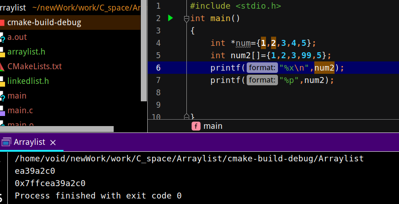Click the "%p" format string on line 7
The width and height of the screenshot is (399, 204).
pyautogui.click(x=289, y=80)
